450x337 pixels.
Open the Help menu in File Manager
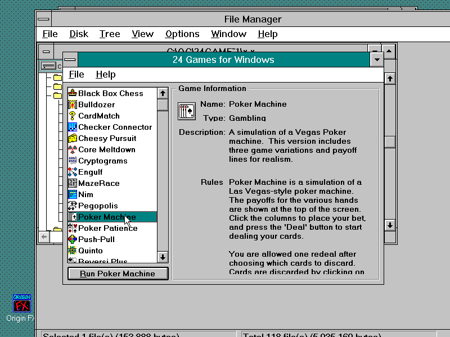[268, 34]
